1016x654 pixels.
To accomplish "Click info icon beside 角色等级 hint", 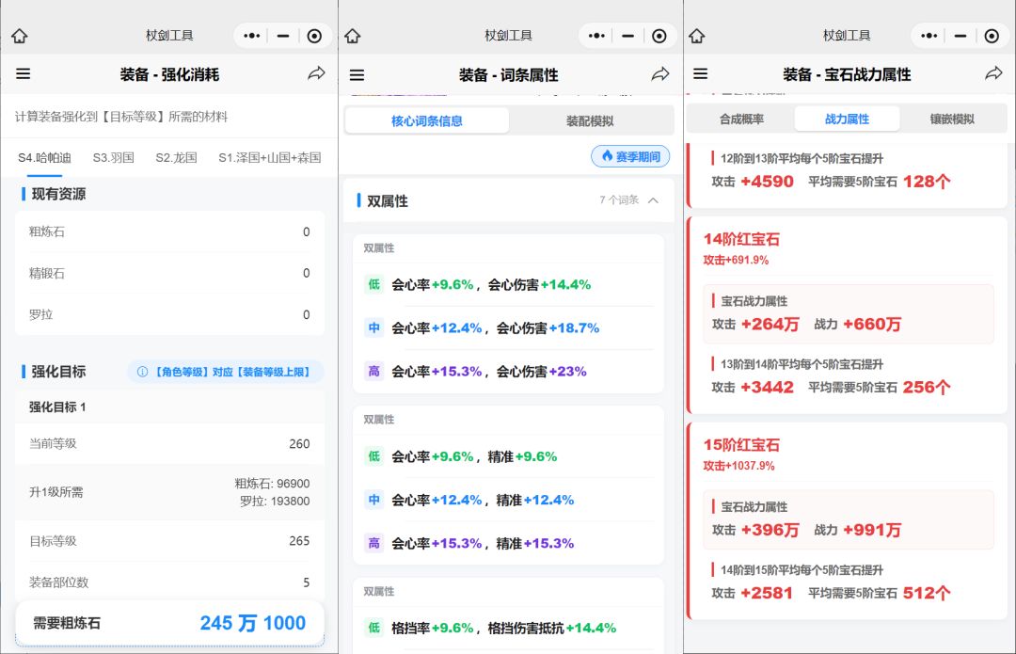I will (x=142, y=372).
